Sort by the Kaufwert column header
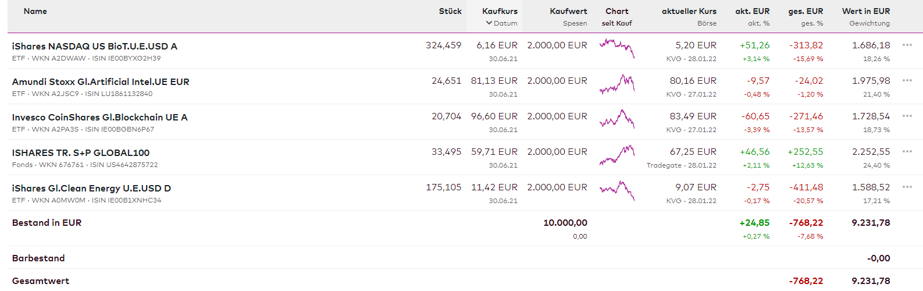 (568, 11)
